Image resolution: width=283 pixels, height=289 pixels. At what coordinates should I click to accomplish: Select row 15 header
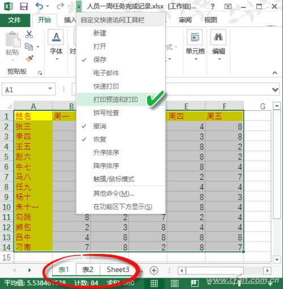6,257
